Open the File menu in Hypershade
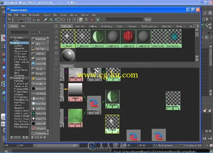The image size is (213, 153). click(x=10, y=15)
